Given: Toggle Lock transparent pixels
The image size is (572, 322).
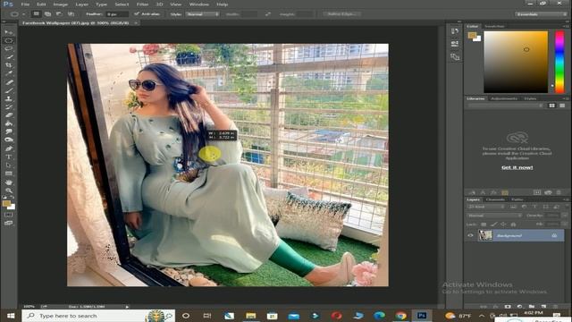Looking at the screenshot, I should [x=484, y=225].
